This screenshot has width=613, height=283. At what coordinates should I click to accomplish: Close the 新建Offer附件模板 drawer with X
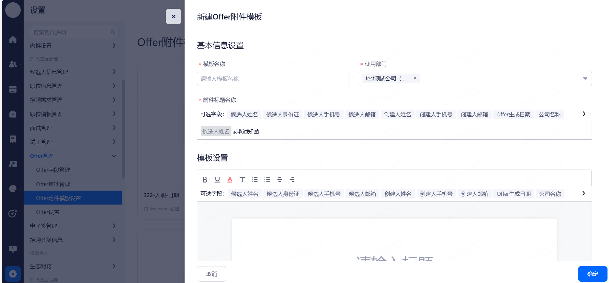[174, 17]
